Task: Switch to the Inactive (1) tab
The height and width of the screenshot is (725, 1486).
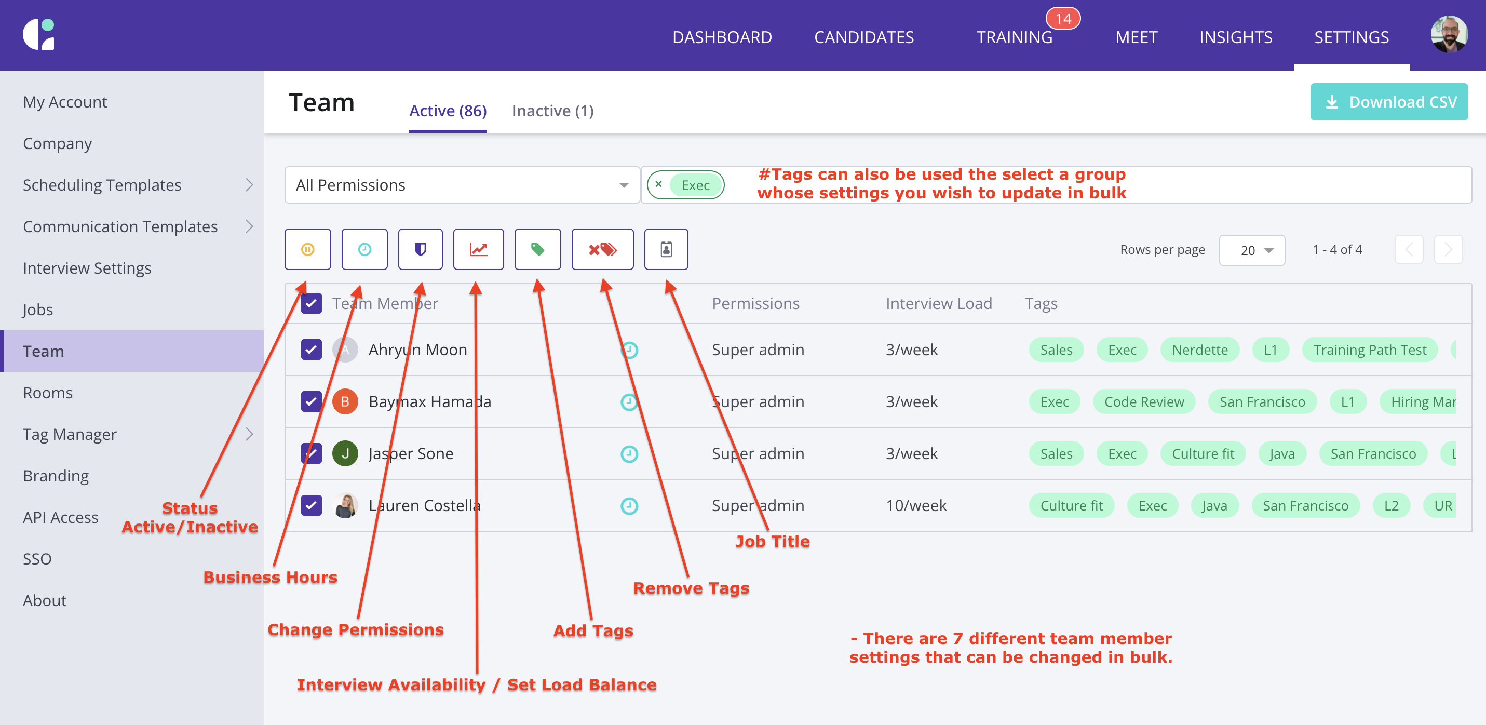Action: pos(552,111)
